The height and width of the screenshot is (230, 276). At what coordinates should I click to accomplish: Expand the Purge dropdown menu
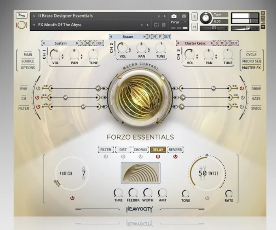point(185,22)
